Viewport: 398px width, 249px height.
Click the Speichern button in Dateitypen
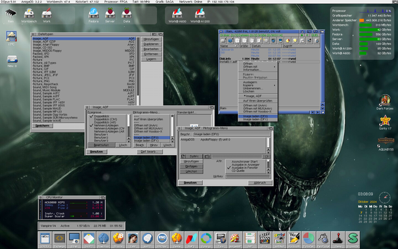(x=43, y=125)
